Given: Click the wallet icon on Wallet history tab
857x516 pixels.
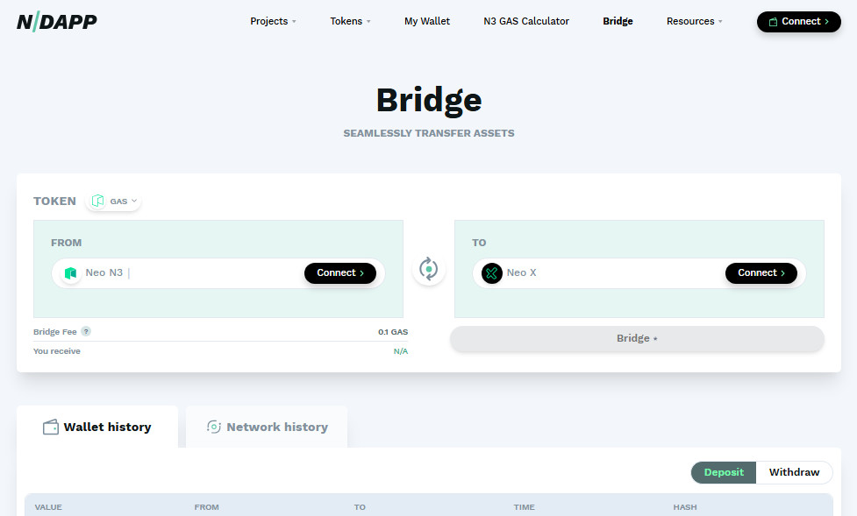Looking at the screenshot, I should [x=51, y=427].
